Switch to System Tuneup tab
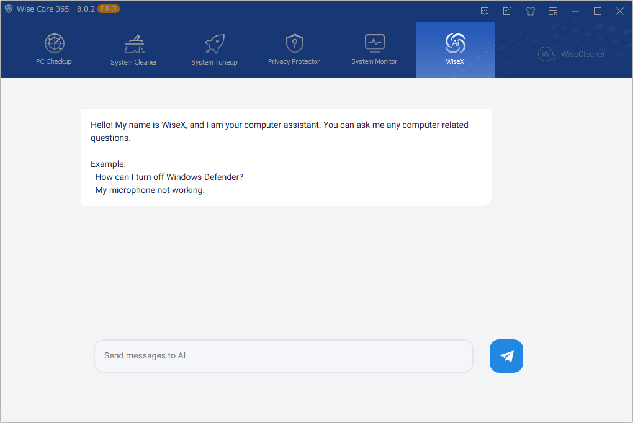This screenshot has width=633, height=423. click(214, 50)
